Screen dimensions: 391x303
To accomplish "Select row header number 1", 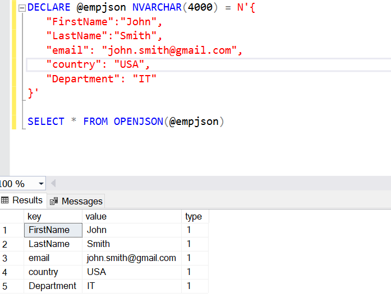I will pos(12,230).
